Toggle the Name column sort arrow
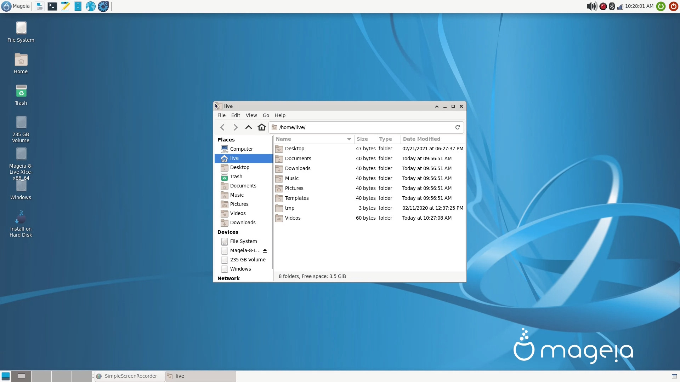 [x=349, y=139]
